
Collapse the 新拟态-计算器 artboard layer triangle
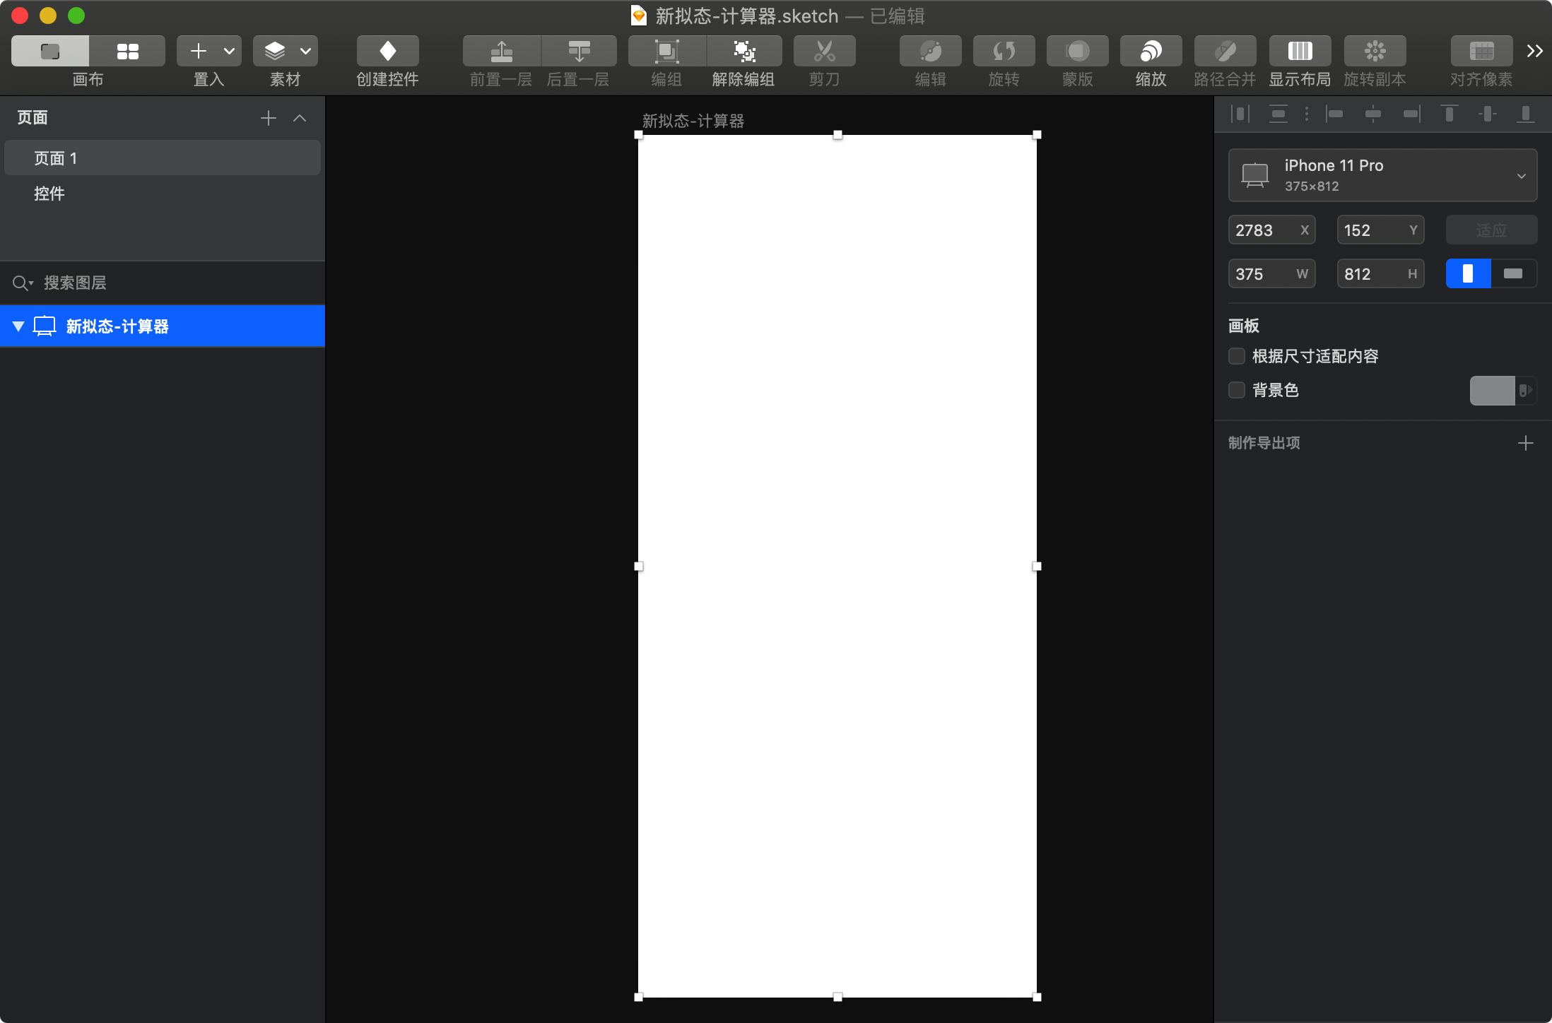18,326
